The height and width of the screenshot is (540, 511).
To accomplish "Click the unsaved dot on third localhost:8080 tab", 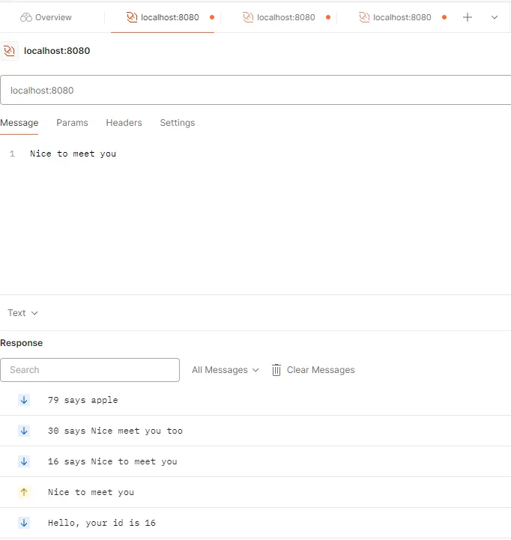I will coord(444,17).
